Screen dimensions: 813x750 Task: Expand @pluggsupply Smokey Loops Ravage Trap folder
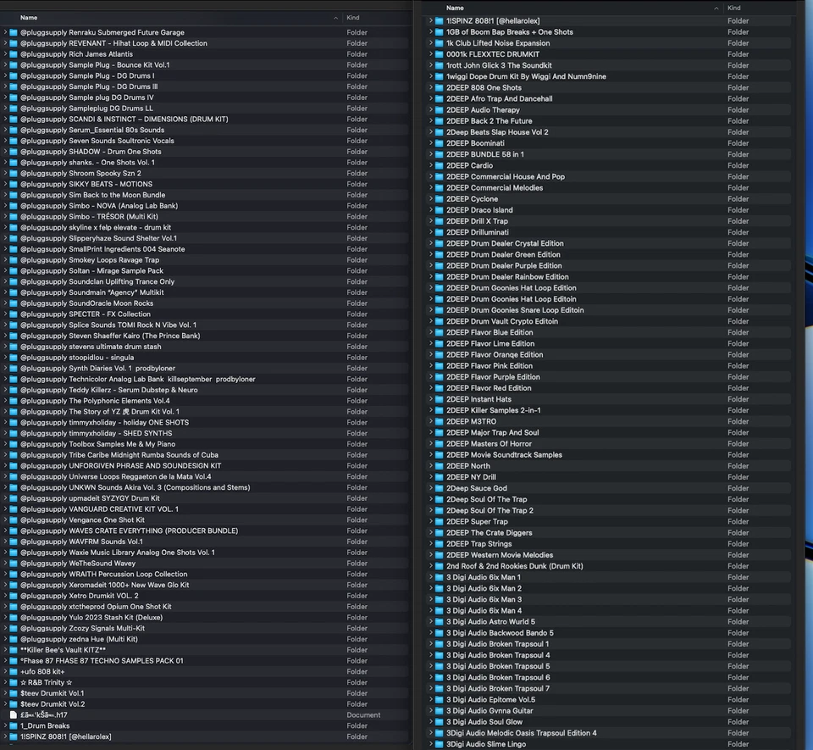[5, 260]
